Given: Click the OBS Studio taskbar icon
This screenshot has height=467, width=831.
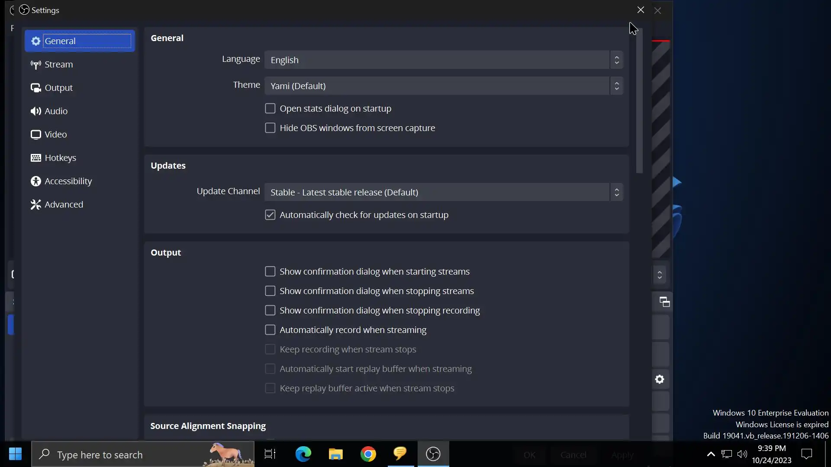Looking at the screenshot, I should click(x=433, y=454).
